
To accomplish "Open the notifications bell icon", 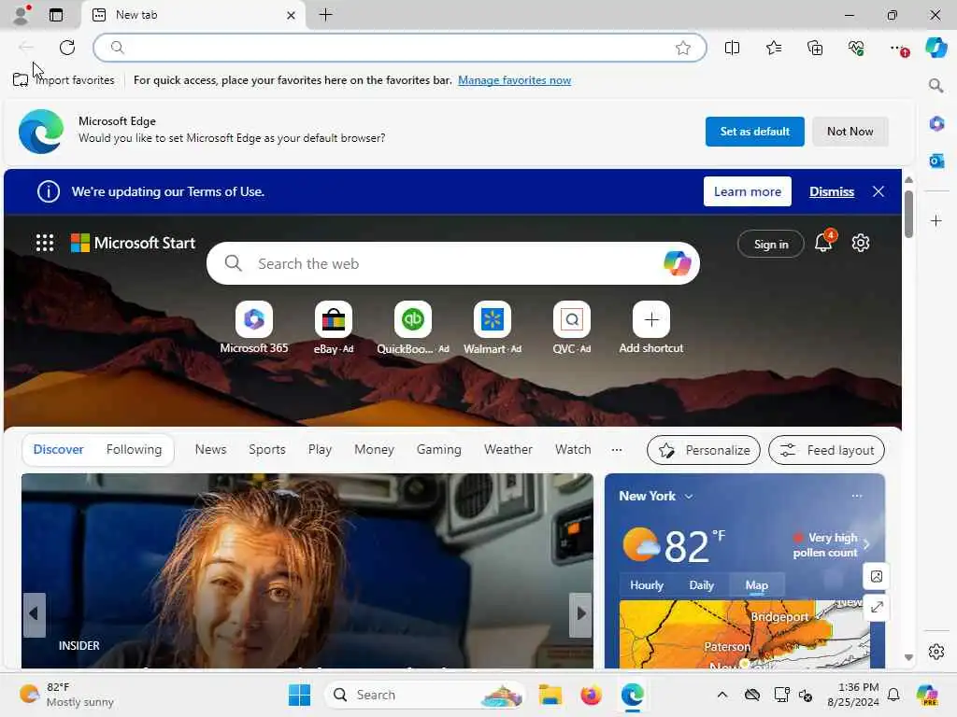I will pyautogui.click(x=823, y=243).
